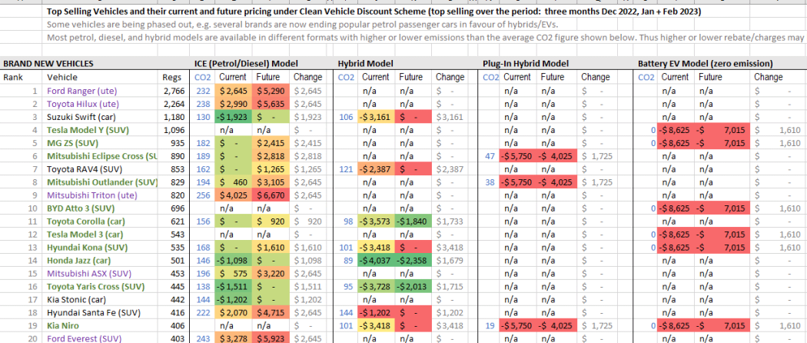
Task: Click the "Vehicle" column label
Action: point(61,77)
